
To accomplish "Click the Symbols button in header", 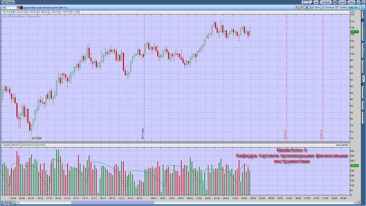I will (326, 2).
